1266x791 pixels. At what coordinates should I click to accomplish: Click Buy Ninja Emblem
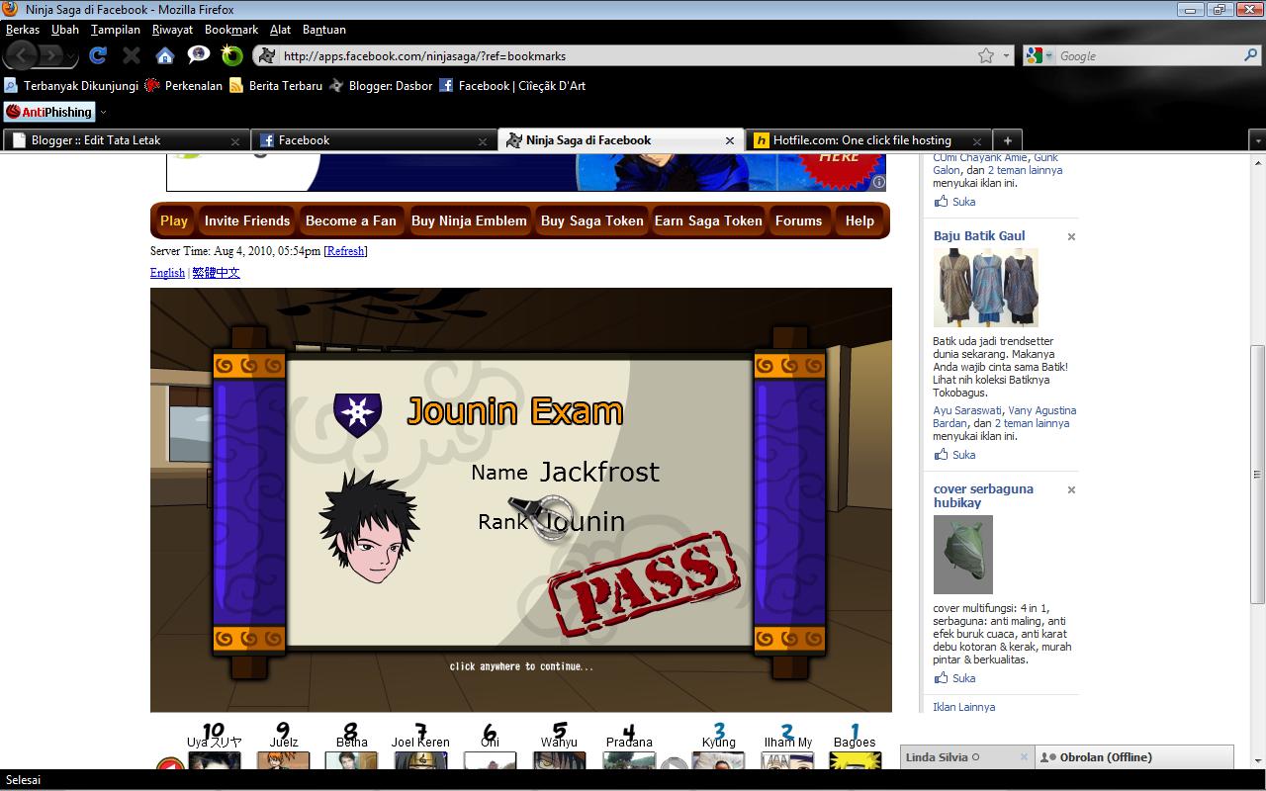[x=469, y=220]
